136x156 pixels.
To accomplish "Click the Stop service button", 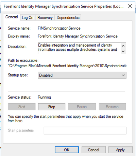I will coord(52,107).
